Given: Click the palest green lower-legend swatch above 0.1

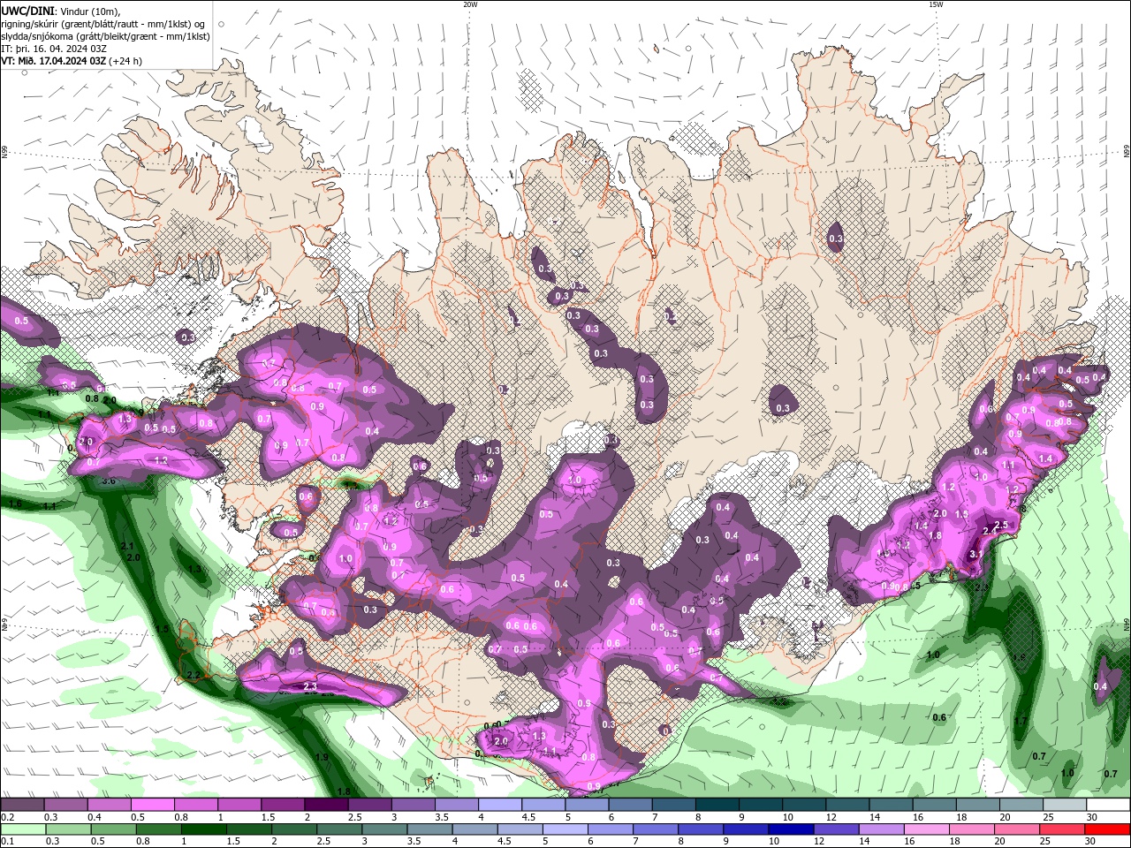Looking at the screenshot, I should [24, 829].
